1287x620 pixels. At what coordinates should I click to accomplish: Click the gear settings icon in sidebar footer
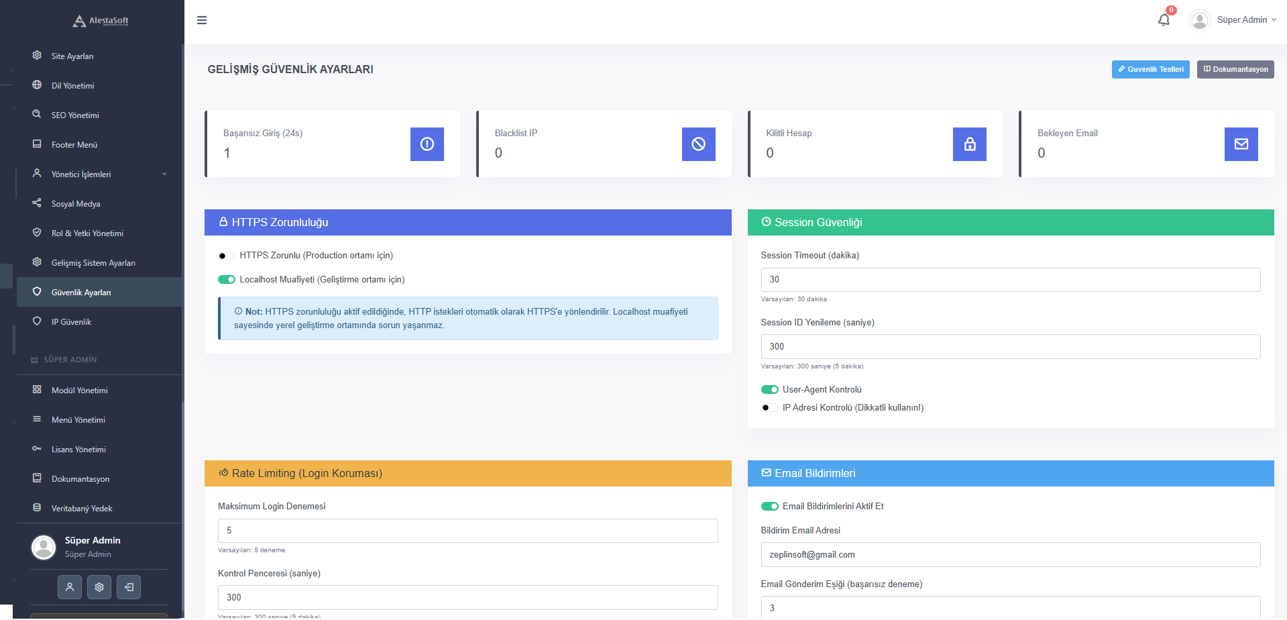[x=99, y=587]
